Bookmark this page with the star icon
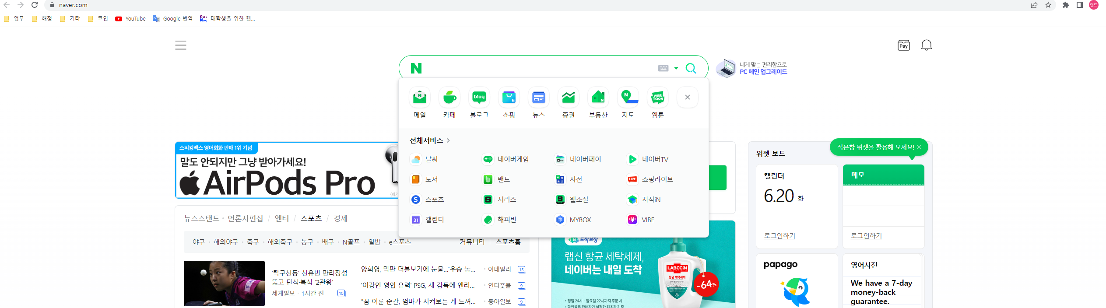The width and height of the screenshot is (1106, 308). 1048,5
